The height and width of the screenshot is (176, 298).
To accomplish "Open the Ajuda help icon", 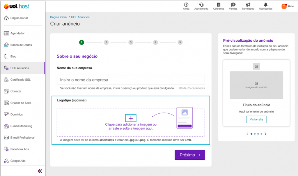I will pyautogui.click(x=186, y=5).
